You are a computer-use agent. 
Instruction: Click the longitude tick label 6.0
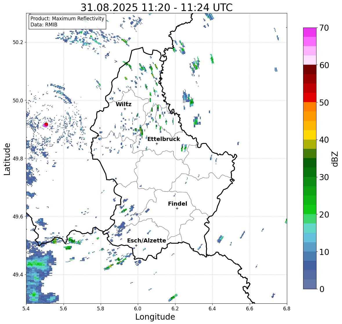(x=138, y=308)
